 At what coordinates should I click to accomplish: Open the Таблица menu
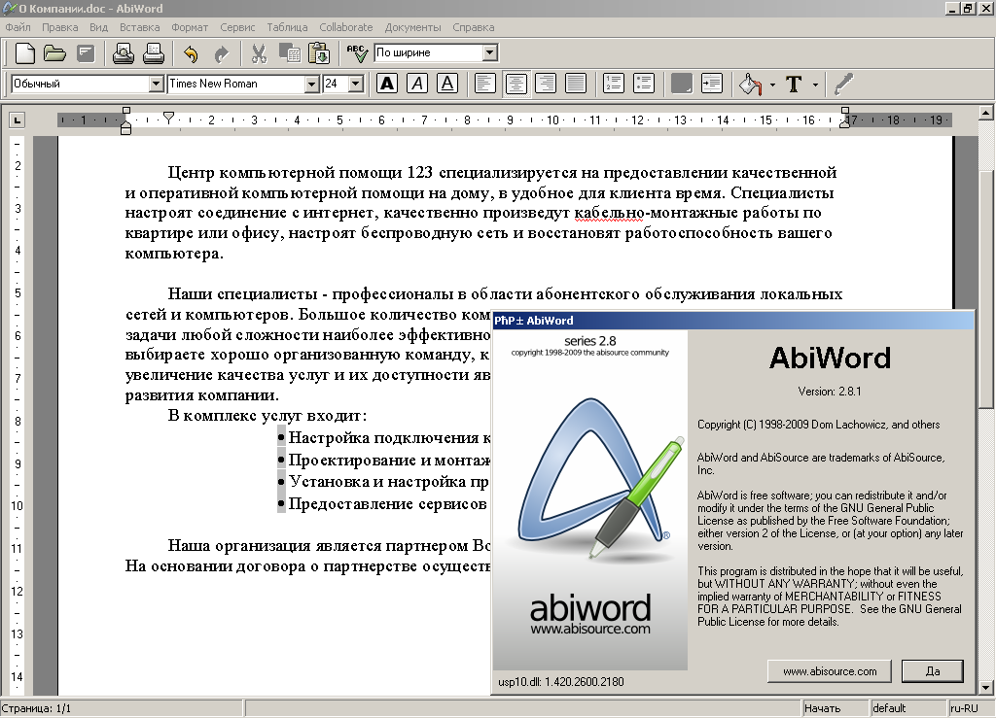point(287,27)
